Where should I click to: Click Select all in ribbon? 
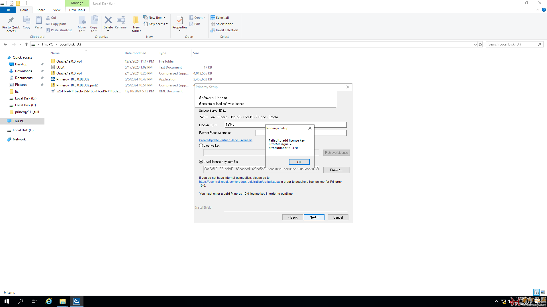220,18
